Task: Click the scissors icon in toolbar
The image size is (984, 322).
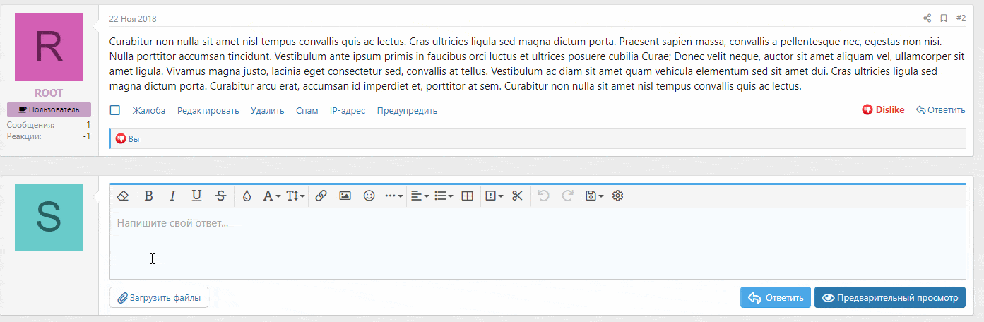Action: click(x=517, y=196)
